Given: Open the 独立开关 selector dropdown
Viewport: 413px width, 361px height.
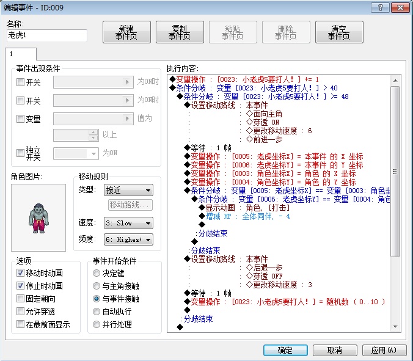Looking at the screenshot, I should [x=76, y=153].
